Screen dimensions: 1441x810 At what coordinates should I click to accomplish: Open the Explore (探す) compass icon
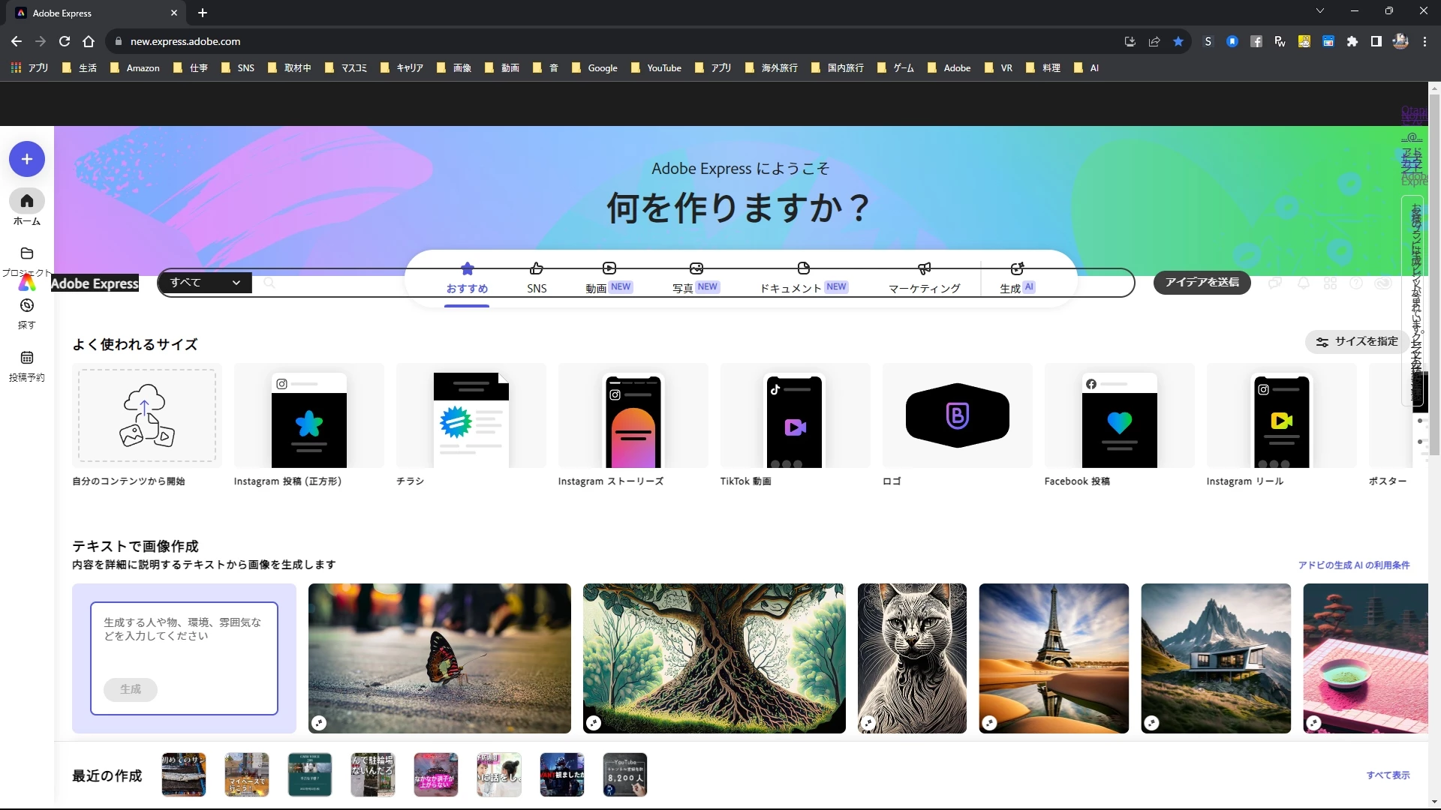point(27,306)
